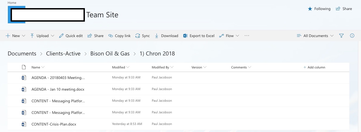Open CONTENT-Crisis-Plan.docx file
361x132 pixels.
click(54, 124)
